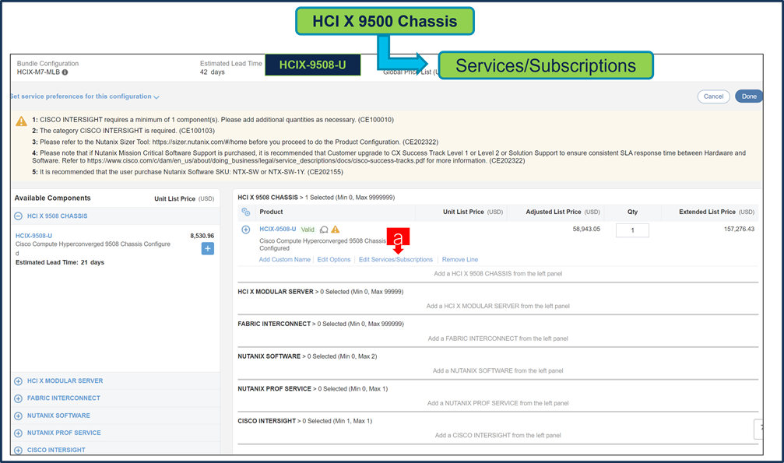Expand the HCIX-9508-U product row plus icon
Viewport: 784px width, 463px height.
(245, 230)
